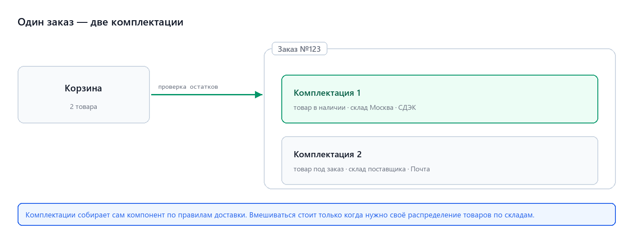Screen dimensions: 633x246
Task: Select the Корзина box
Action: click(x=84, y=94)
